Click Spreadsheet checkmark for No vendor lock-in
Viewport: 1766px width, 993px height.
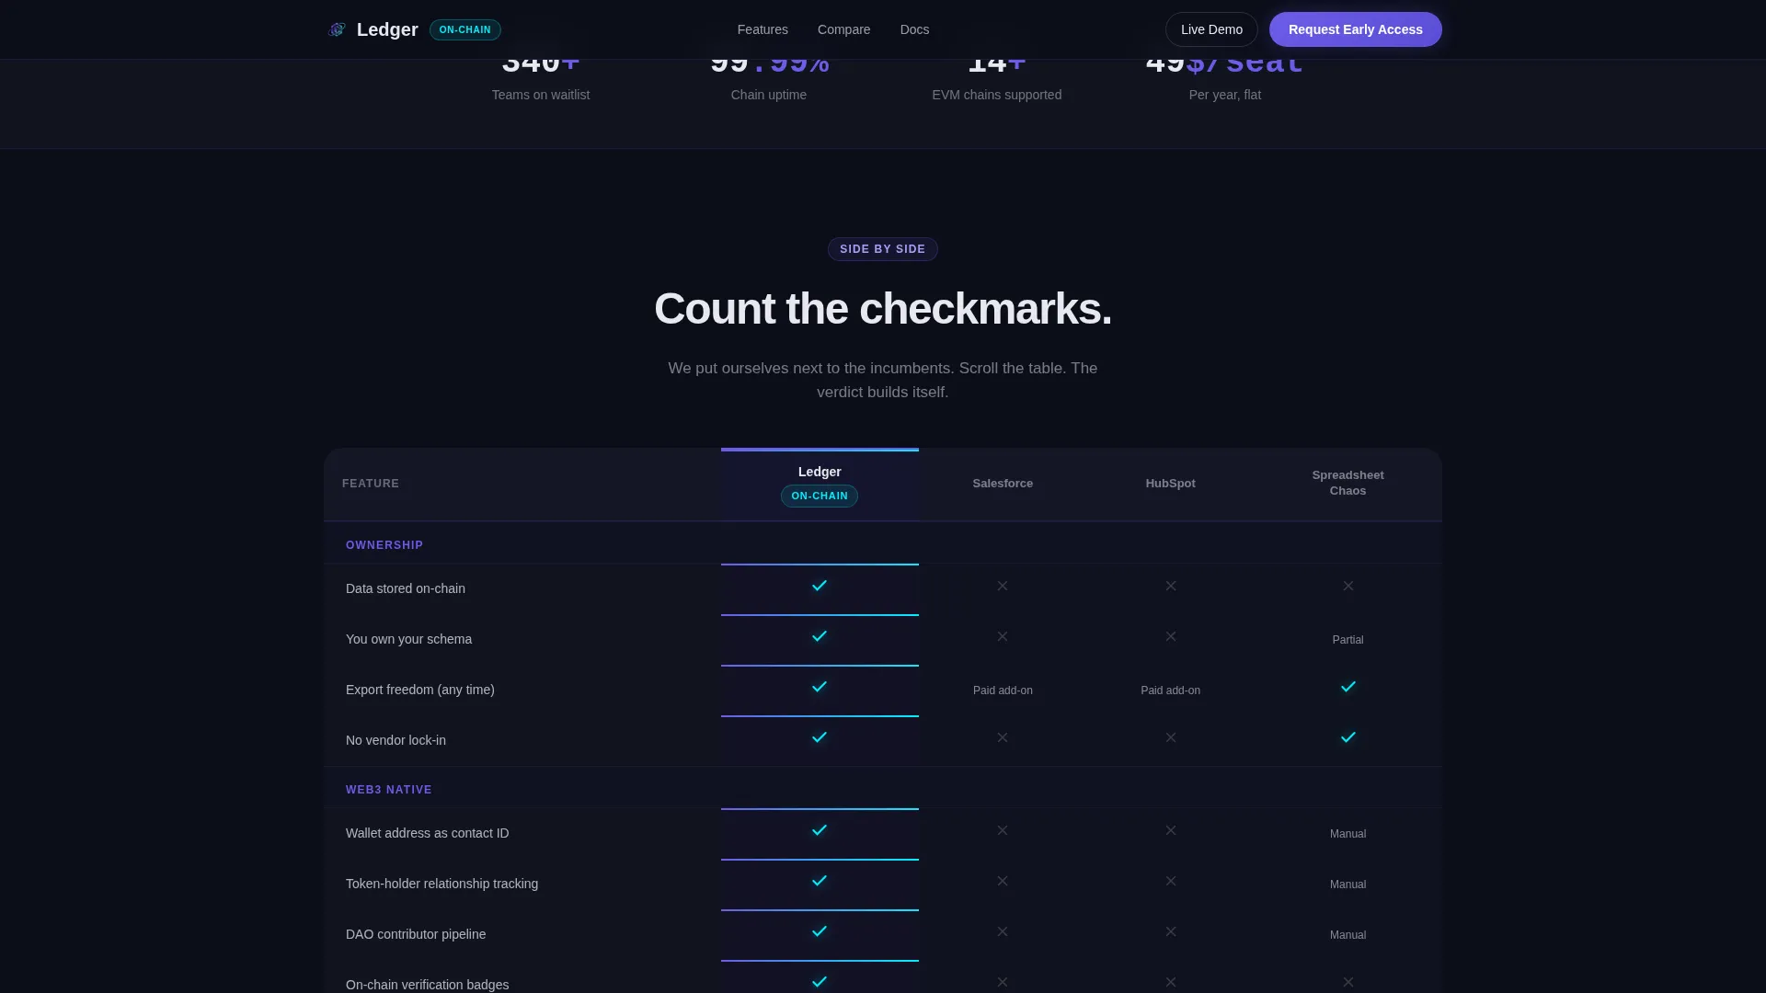tap(1348, 737)
